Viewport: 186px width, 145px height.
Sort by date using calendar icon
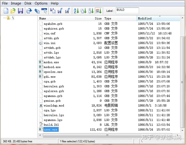[99, 11]
